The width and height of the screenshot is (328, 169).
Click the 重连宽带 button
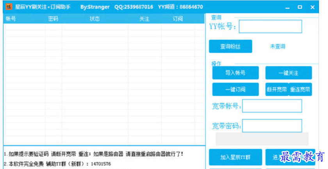click(x=300, y=89)
